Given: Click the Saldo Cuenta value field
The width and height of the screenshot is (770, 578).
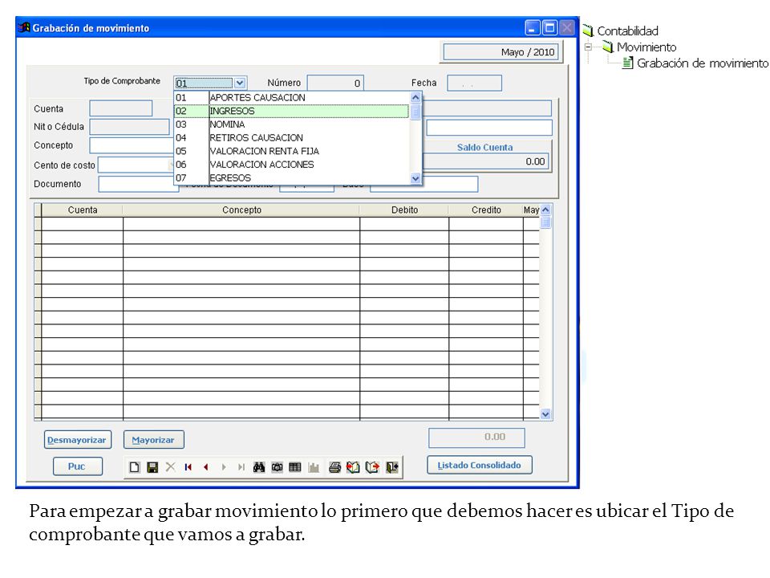Looking at the screenshot, I should pyautogui.click(x=486, y=161).
